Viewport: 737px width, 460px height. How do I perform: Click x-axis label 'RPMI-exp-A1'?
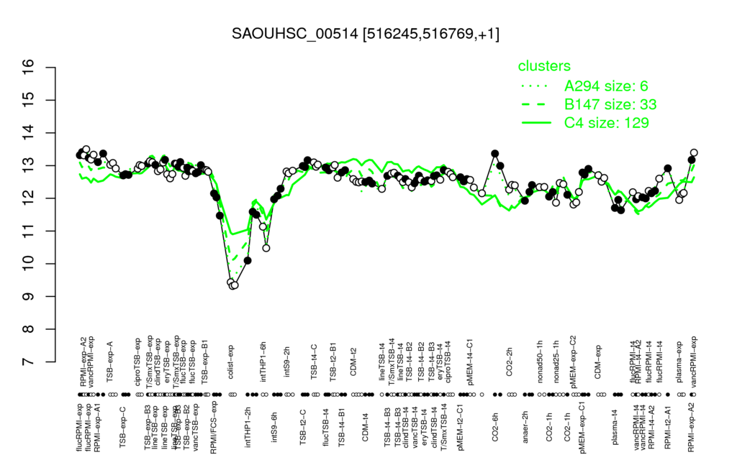(97, 429)
